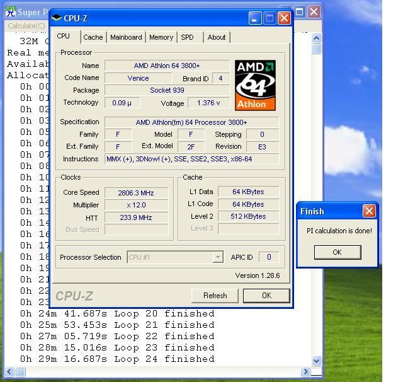Click OK in the Finish dialog

(x=338, y=252)
